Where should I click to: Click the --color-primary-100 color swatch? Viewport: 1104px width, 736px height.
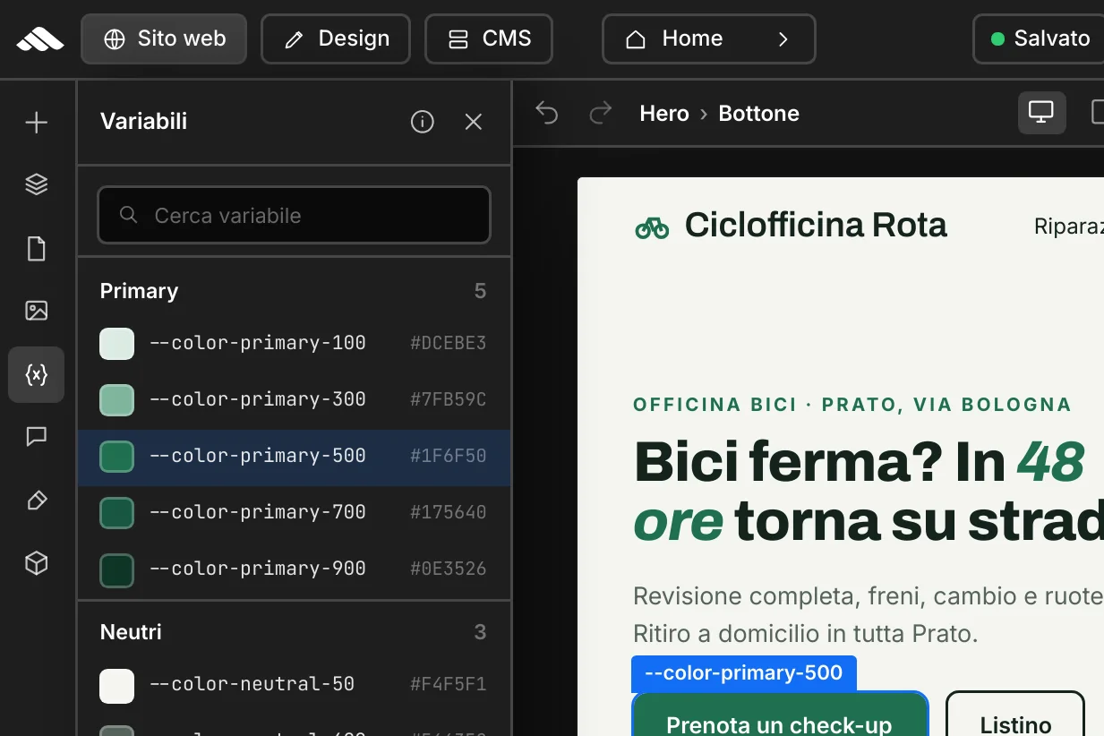(x=117, y=344)
